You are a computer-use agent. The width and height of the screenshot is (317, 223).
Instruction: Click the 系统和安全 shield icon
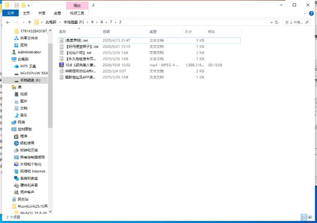(17, 178)
